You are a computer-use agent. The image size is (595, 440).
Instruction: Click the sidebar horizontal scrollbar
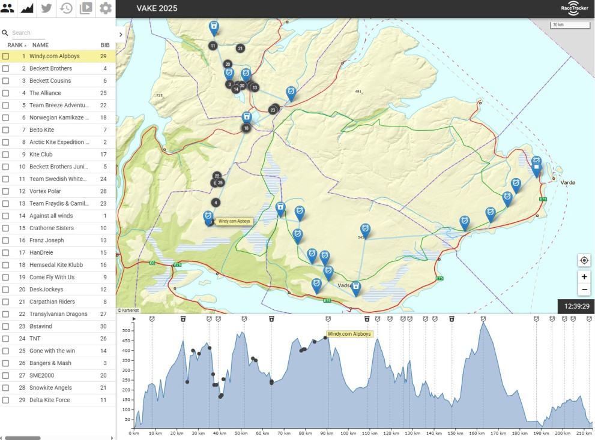(22, 438)
